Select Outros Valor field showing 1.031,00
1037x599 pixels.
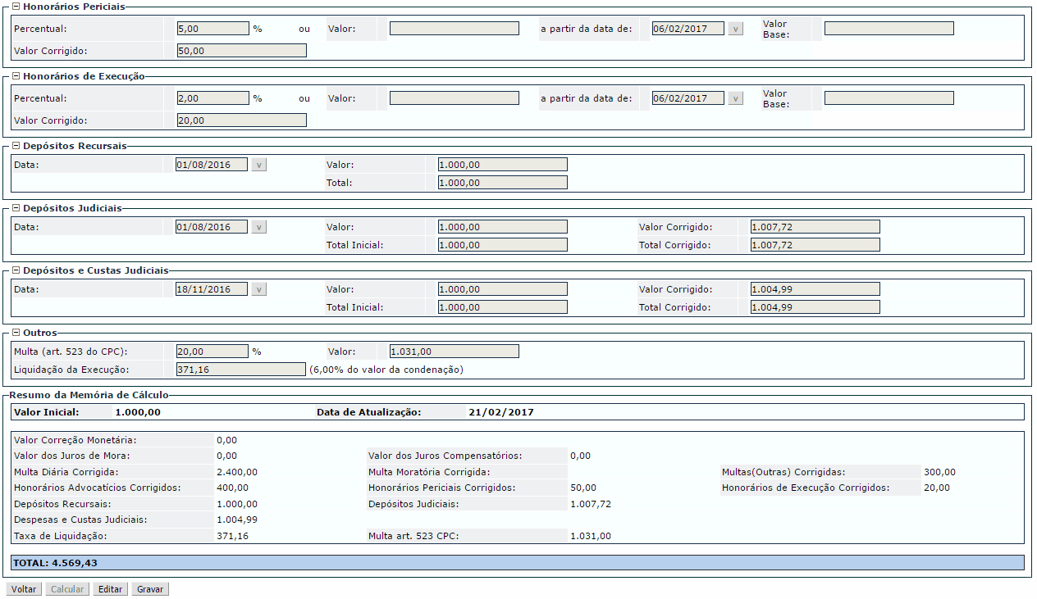coord(455,352)
